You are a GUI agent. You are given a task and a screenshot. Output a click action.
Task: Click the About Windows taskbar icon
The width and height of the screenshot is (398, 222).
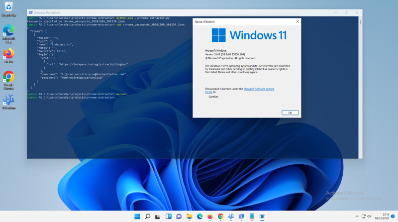tap(262, 217)
